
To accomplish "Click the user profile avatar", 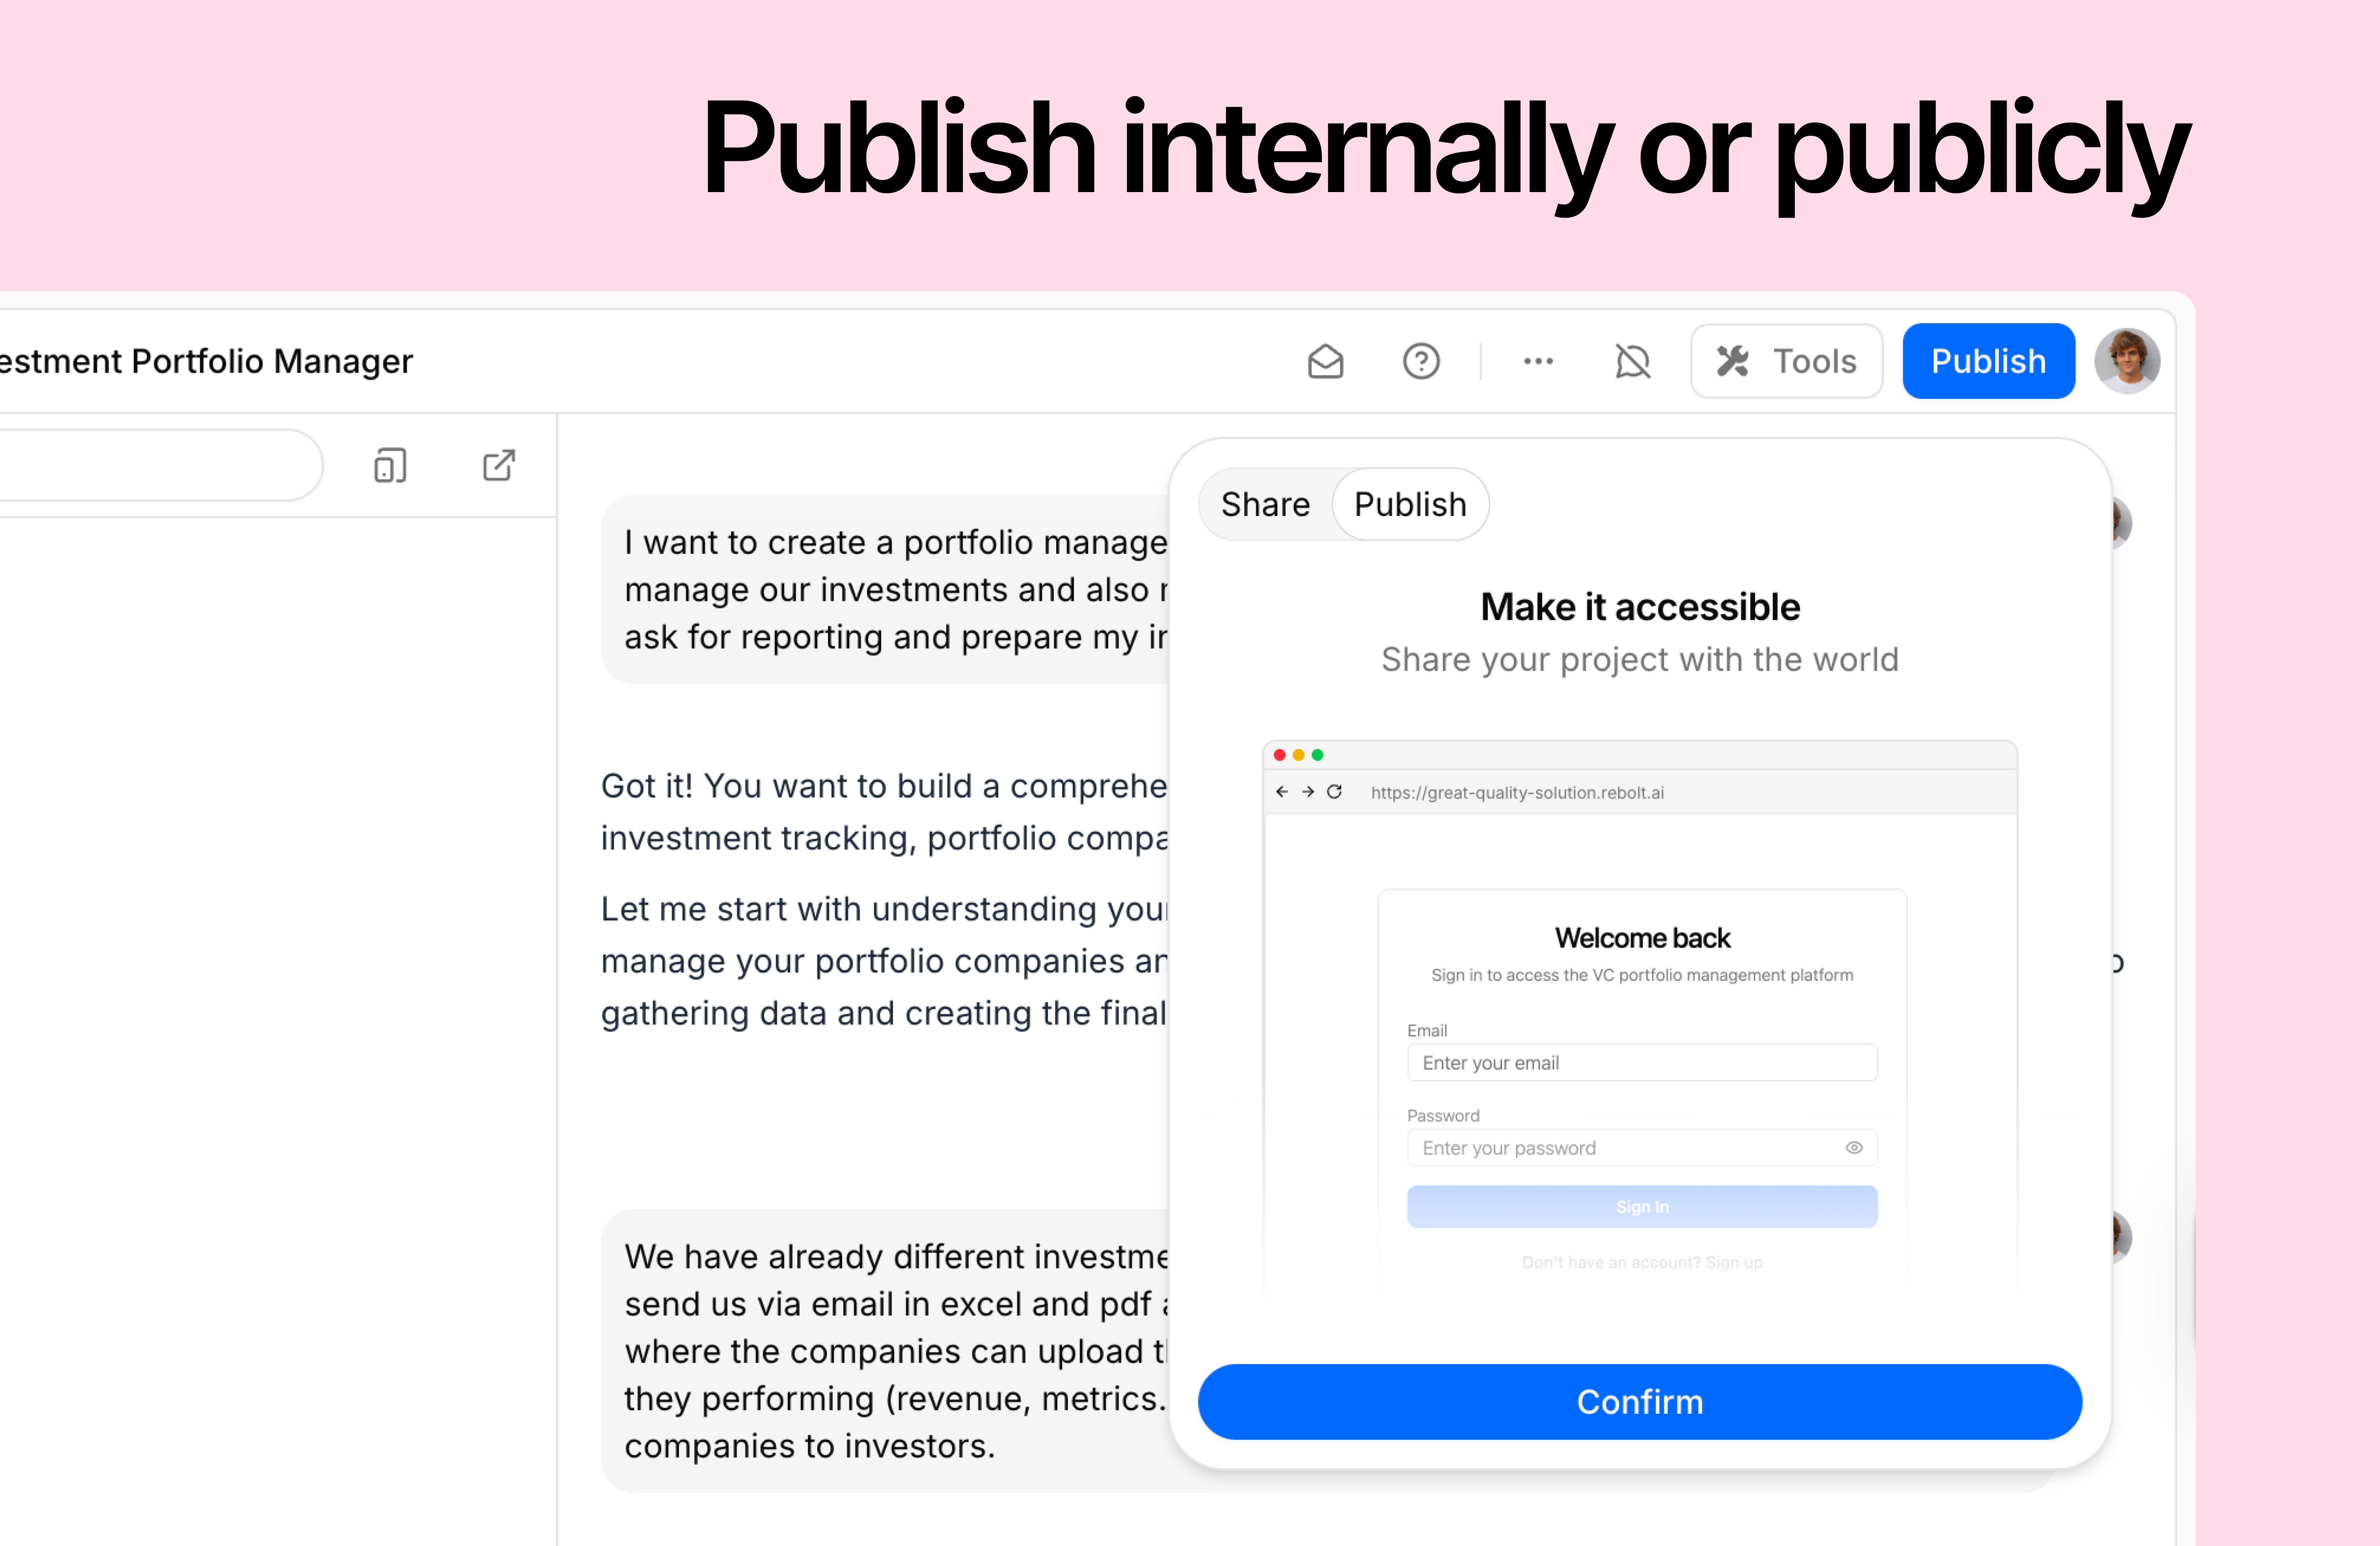I will pyautogui.click(x=2126, y=361).
